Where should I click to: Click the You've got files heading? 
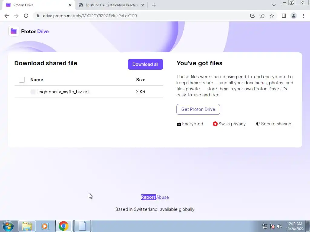point(199,63)
